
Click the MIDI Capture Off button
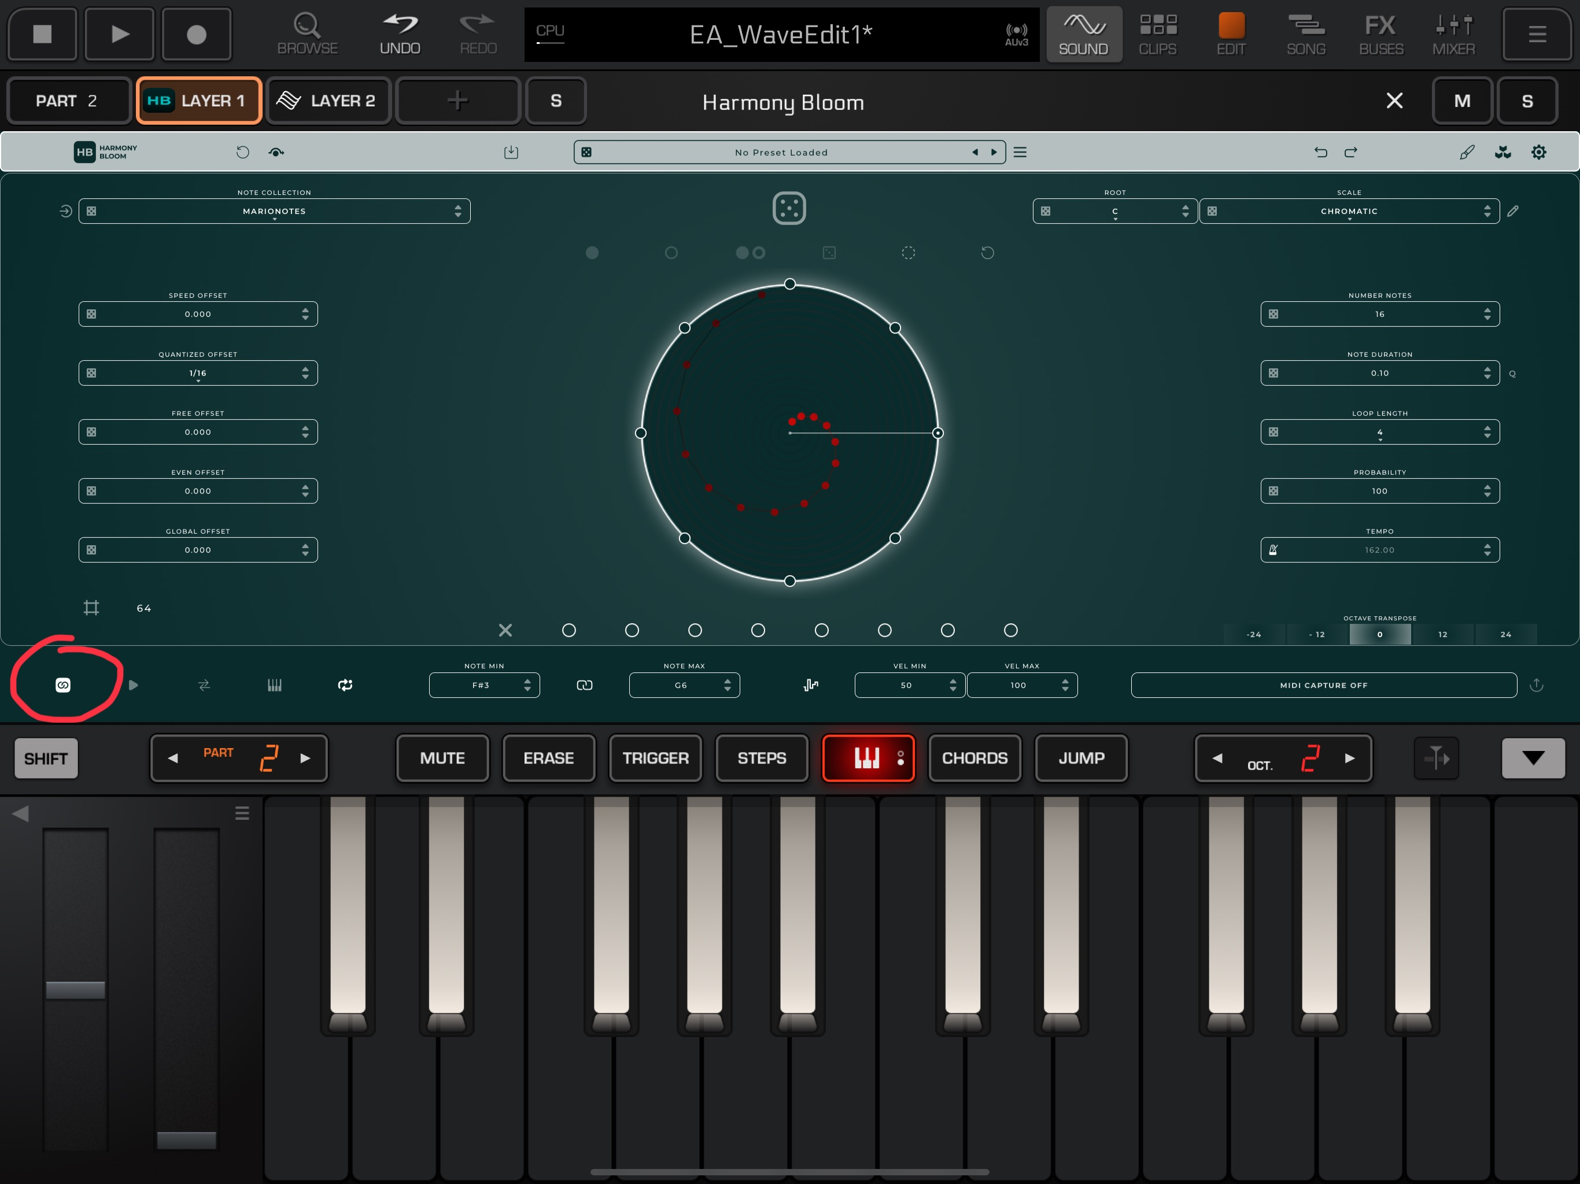[1323, 685]
